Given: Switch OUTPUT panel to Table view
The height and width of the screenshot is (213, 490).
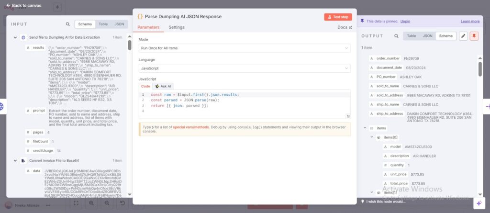Looking at the screenshot, I should coord(411,36).
